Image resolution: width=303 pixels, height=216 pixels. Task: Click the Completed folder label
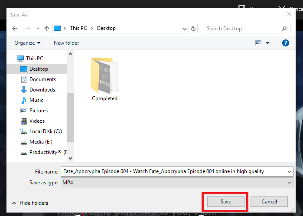coord(104,98)
